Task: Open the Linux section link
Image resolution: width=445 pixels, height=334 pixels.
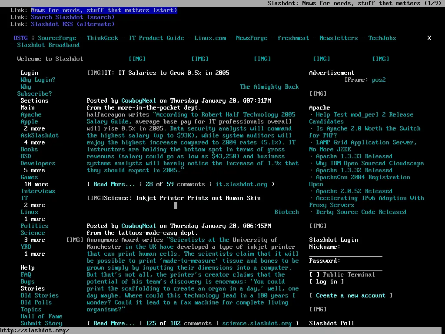Action: tap(29, 212)
